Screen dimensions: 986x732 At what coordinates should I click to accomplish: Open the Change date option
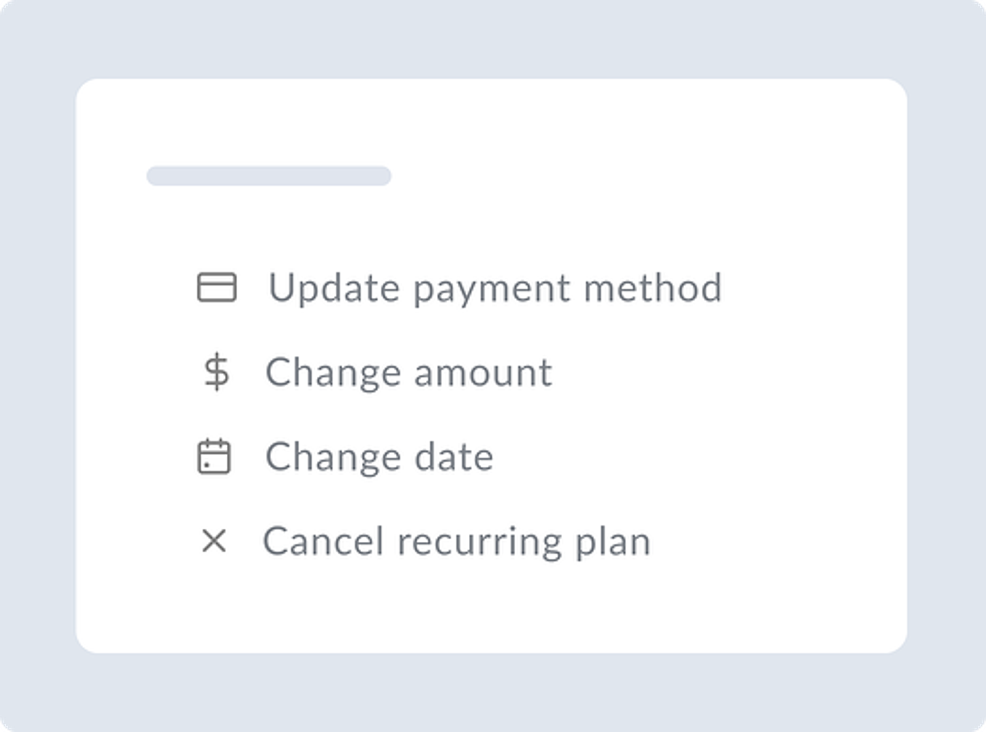point(379,456)
